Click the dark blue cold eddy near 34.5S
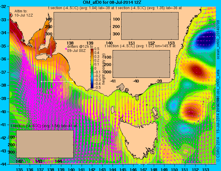The image size is (221, 171). pyautogui.click(x=206, y=40)
